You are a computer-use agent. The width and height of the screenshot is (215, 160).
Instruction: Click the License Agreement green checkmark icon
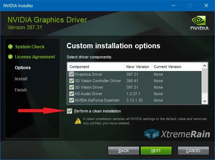point(10,57)
